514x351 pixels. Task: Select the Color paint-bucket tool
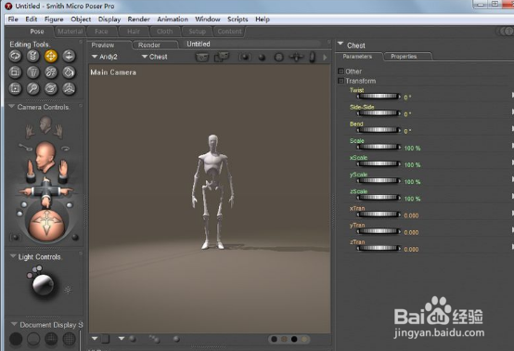point(69,72)
